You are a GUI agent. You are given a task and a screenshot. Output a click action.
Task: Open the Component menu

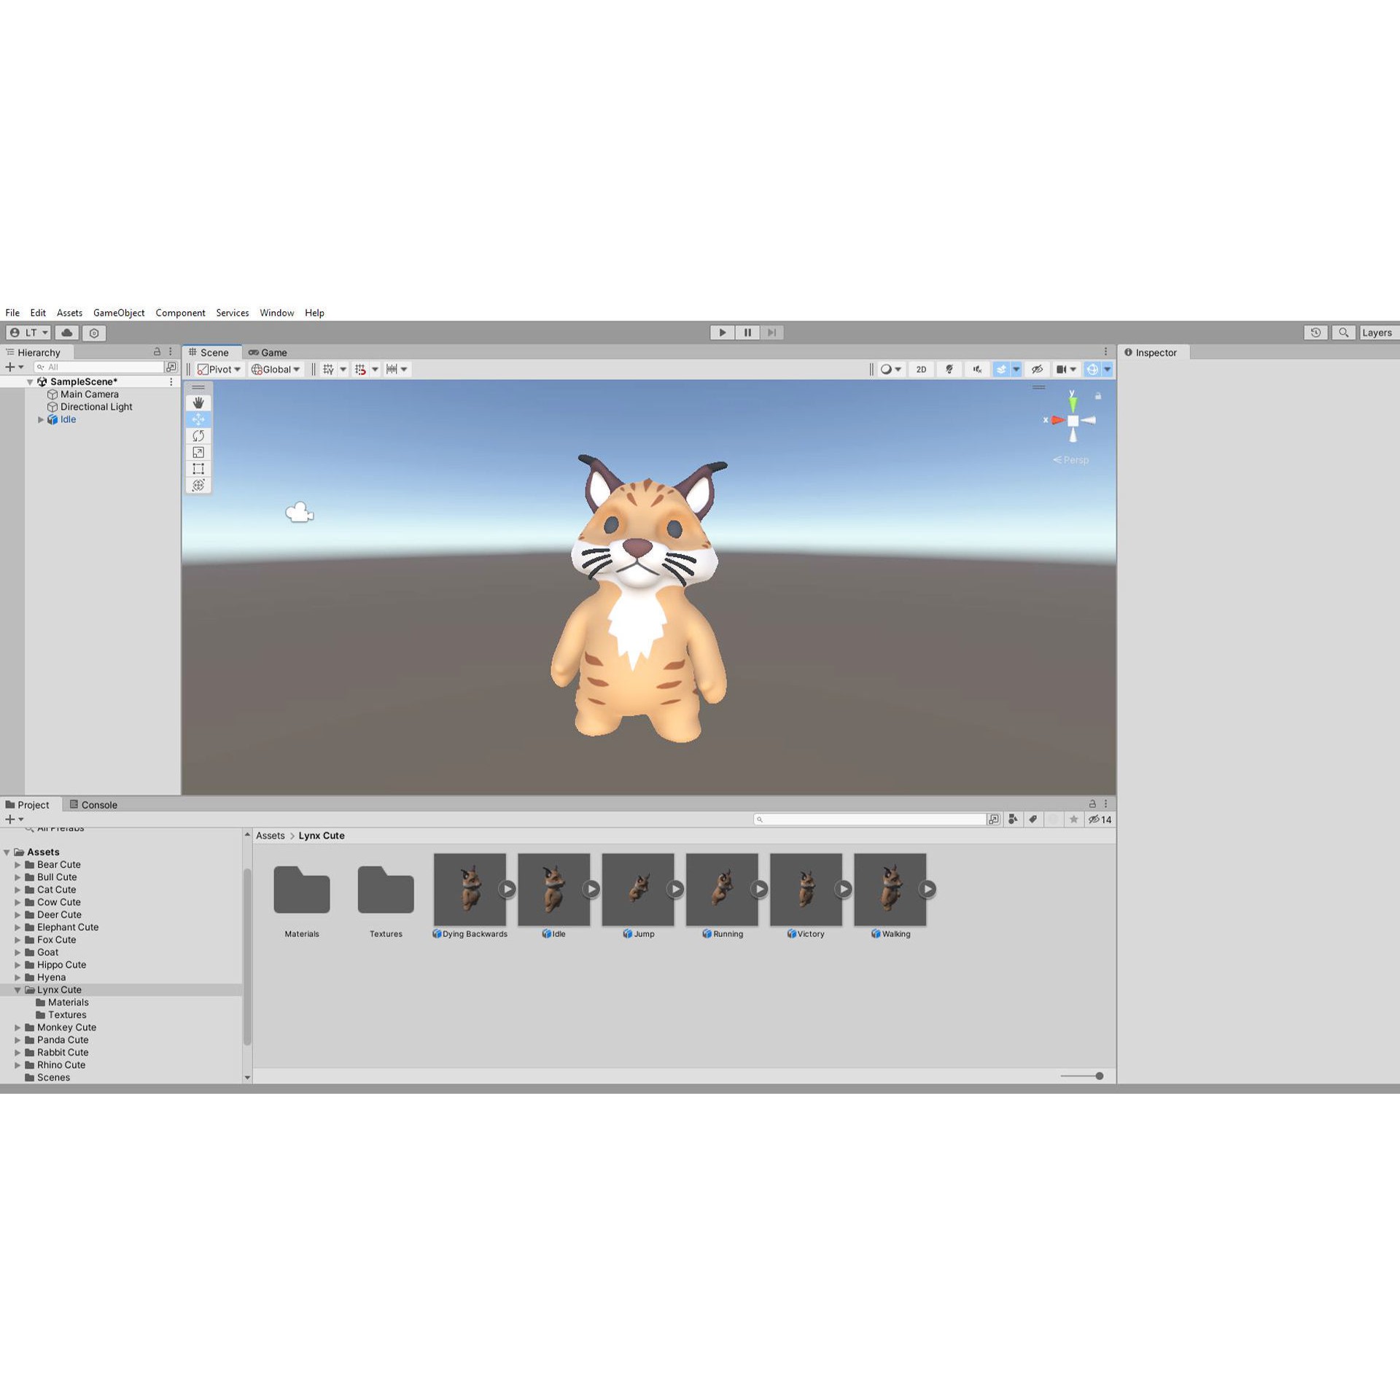point(180,313)
